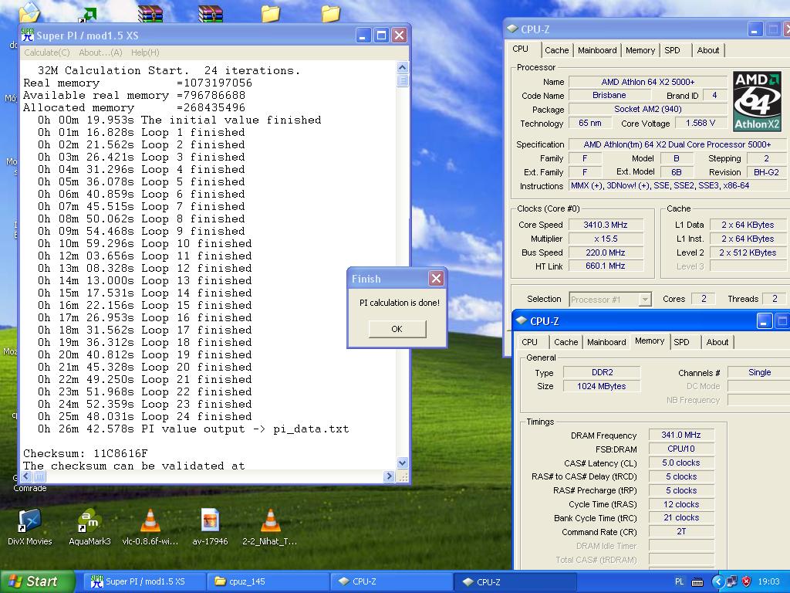Select CPU tab in lower CPU-Z window
Viewport: 790px width, 593px height.
pyautogui.click(x=529, y=342)
